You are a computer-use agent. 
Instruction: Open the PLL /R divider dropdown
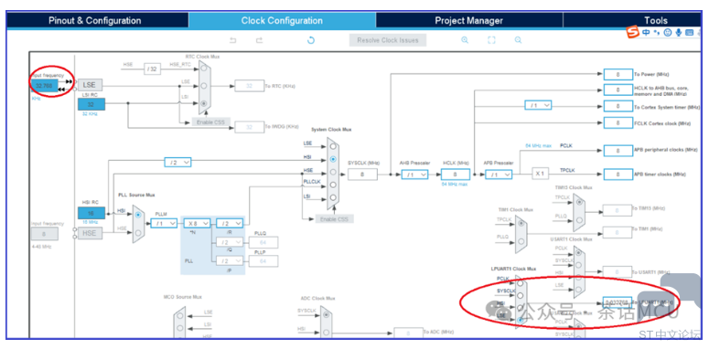[x=230, y=223]
